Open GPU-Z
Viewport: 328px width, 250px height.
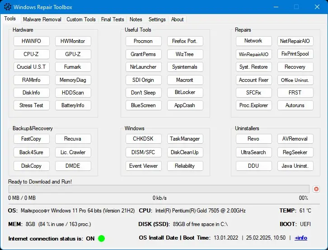click(x=73, y=54)
